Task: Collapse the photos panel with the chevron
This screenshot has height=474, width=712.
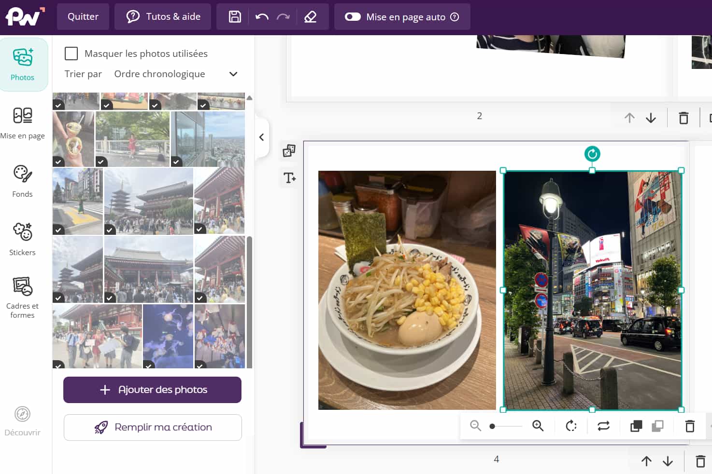Action: pyautogui.click(x=261, y=137)
